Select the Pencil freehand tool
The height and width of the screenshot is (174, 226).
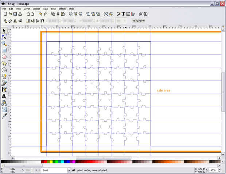(x=4, y=77)
